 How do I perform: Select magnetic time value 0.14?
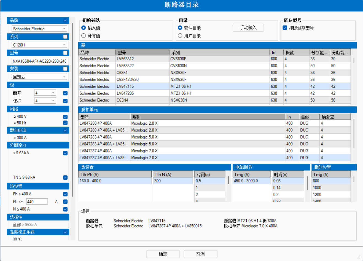tap(288, 188)
